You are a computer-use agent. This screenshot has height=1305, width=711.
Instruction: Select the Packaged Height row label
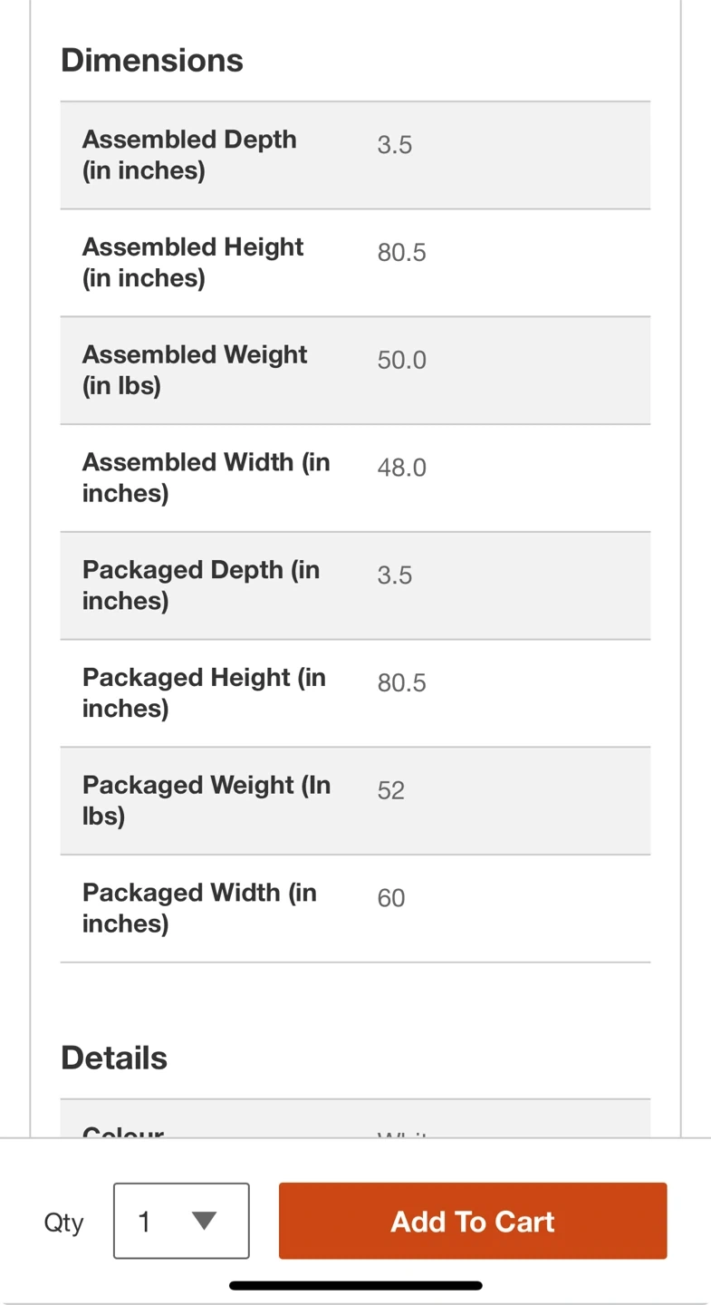pyautogui.click(x=204, y=692)
